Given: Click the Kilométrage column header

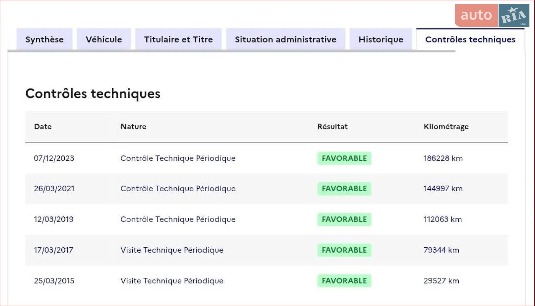Looking at the screenshot, I should click(446, 127).
